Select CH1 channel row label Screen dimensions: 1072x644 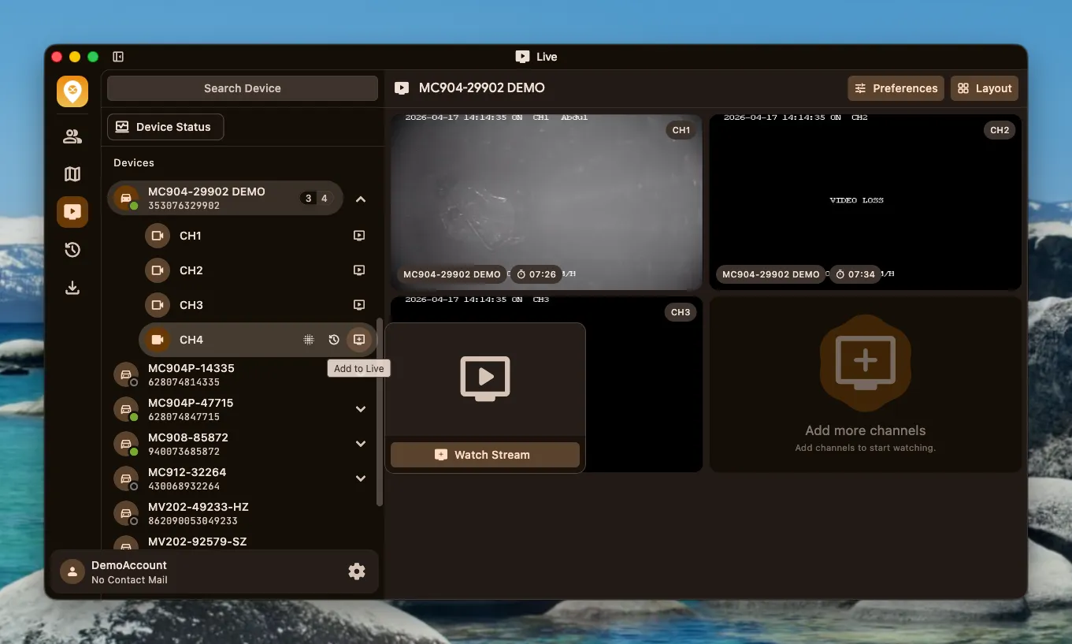point(191,236)
